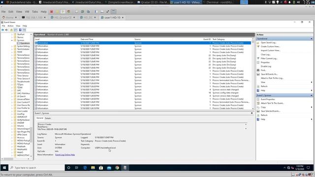Close the event details preview pane

252,113
